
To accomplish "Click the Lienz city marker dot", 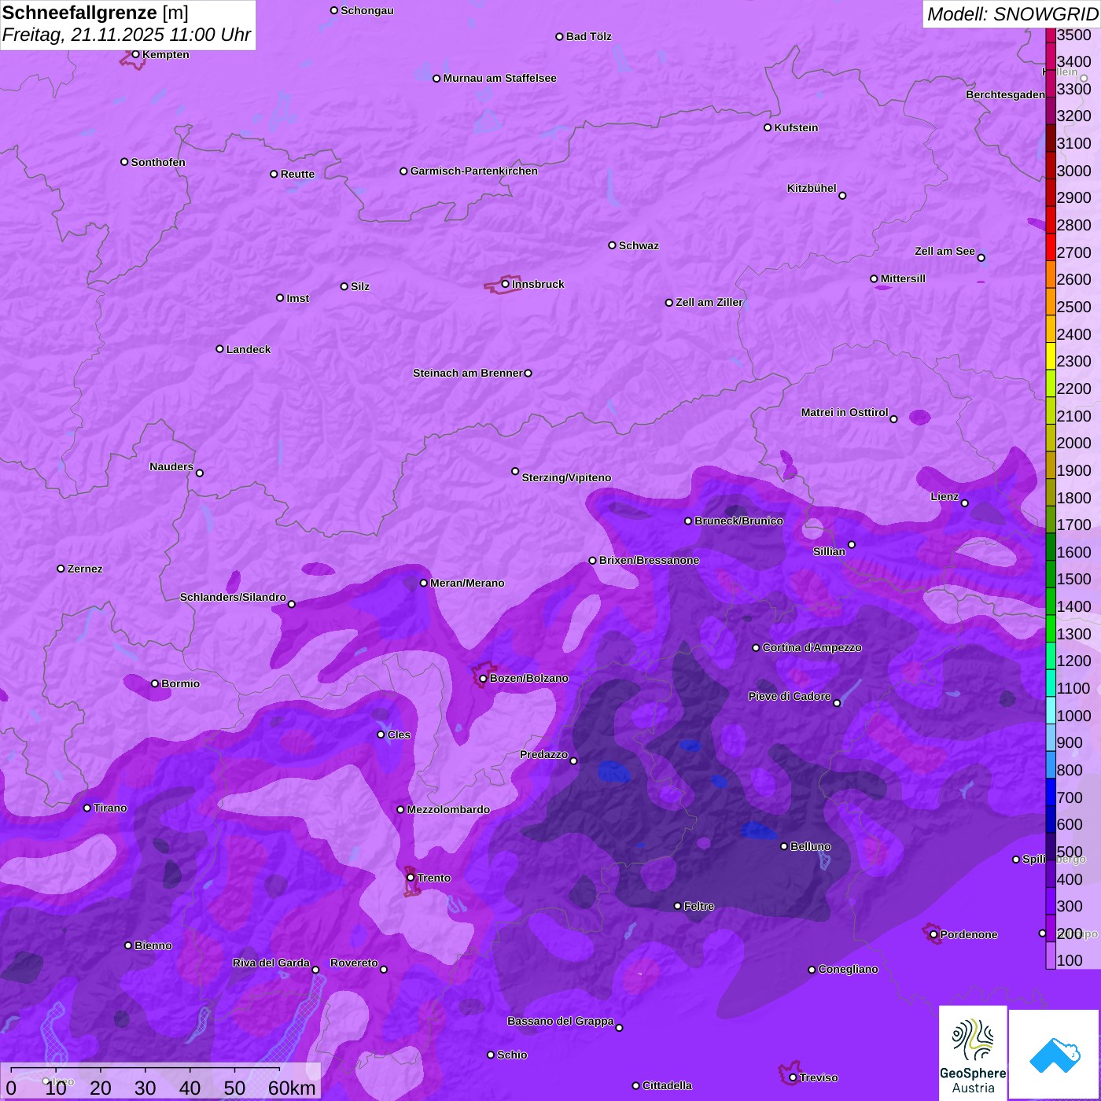I will [965, 503].
